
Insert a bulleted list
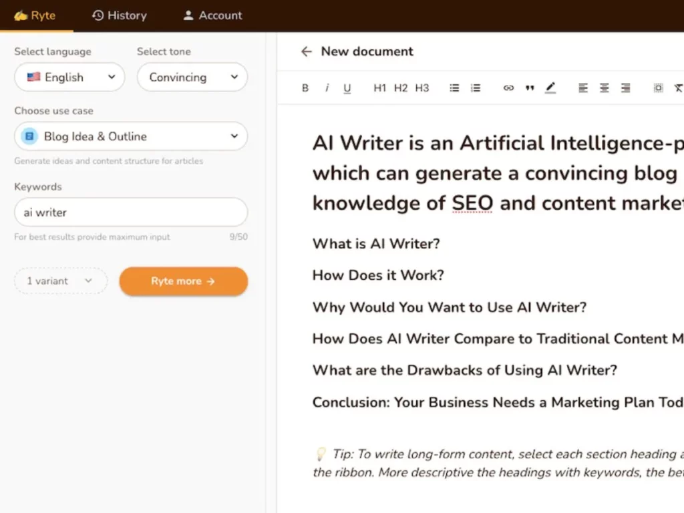[x=454, y=88]
